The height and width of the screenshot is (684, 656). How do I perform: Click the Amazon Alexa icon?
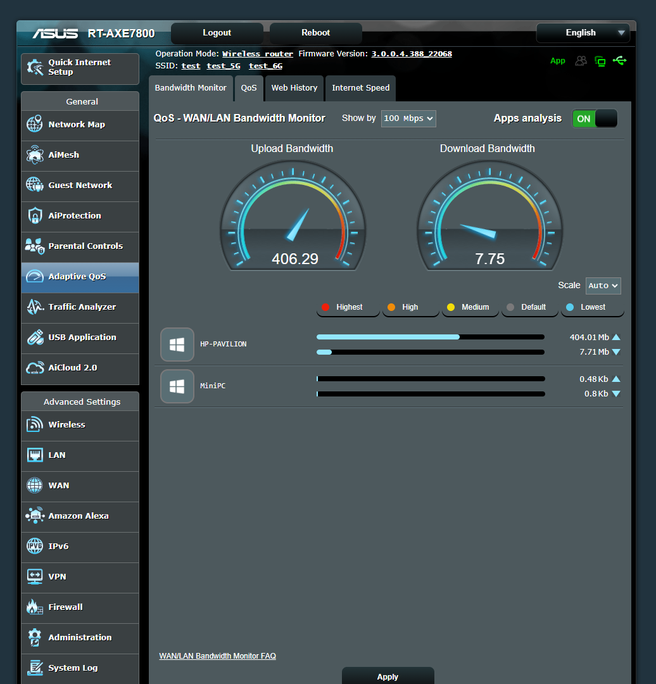point(34,516)
